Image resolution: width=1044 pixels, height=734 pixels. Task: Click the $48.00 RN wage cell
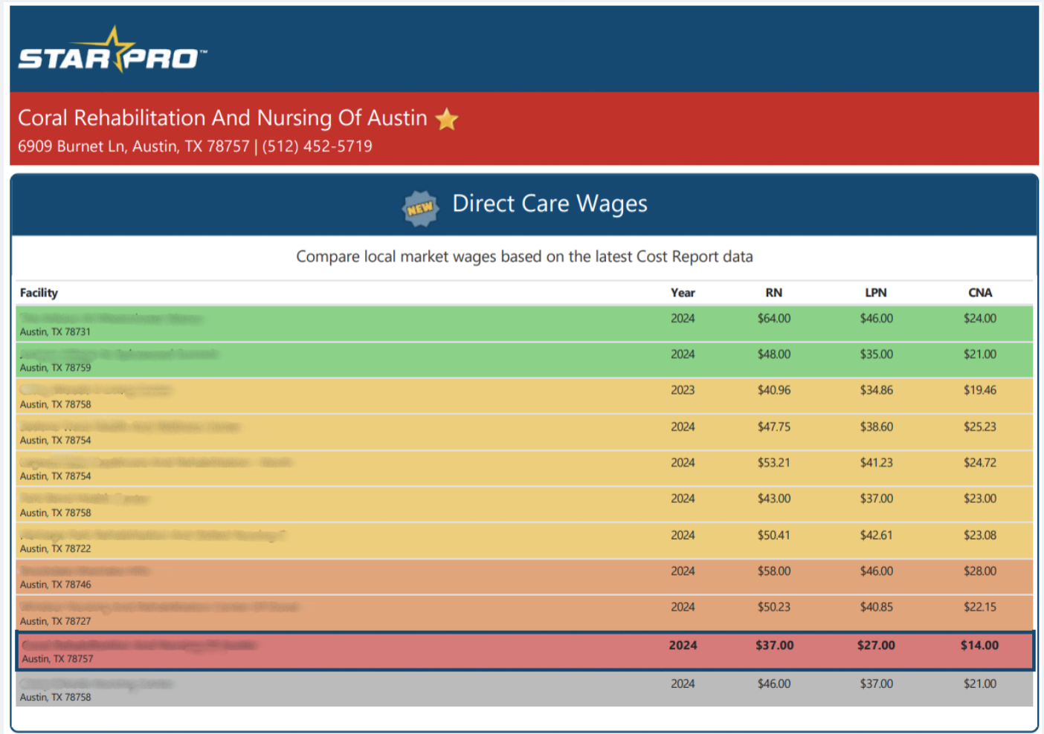coord(774,354)
